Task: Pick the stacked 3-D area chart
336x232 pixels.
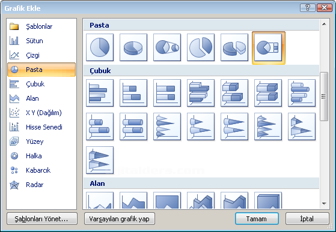Action: 234,200
